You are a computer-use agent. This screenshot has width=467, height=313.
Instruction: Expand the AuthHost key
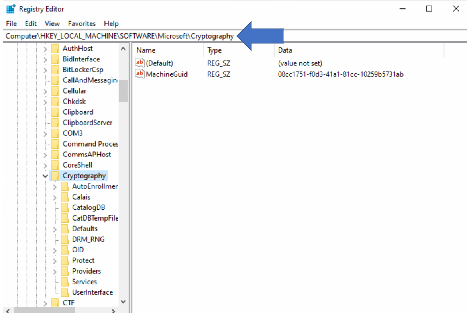[x=45, y=49]
